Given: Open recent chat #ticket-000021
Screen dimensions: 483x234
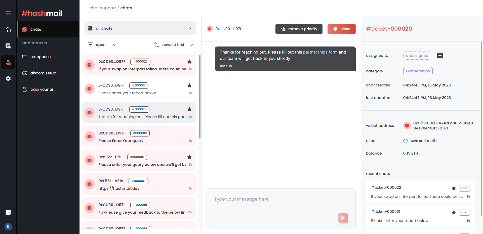Looking at the screenshot, I should [420, 216].
